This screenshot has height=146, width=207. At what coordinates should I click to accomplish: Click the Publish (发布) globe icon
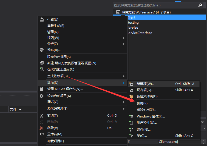pyautogui.click(x=42, y=50)
